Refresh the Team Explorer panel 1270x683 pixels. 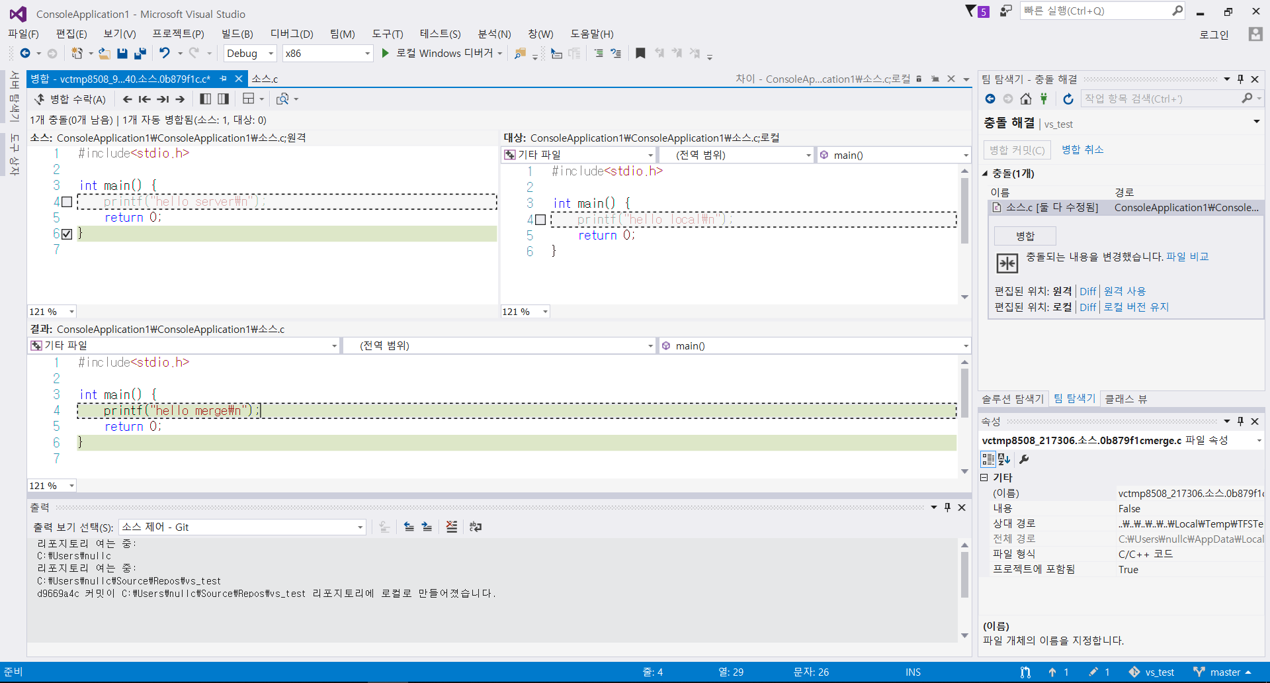(1068, 99)
